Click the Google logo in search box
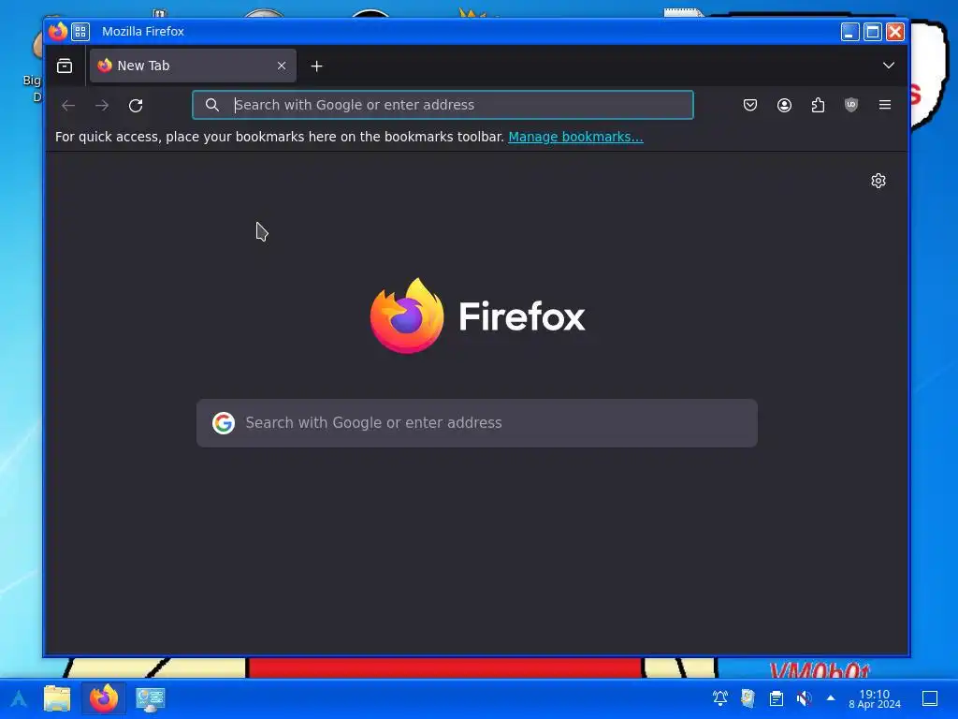The height and width of the screenshot is (719, 958). tap(224, 422)
